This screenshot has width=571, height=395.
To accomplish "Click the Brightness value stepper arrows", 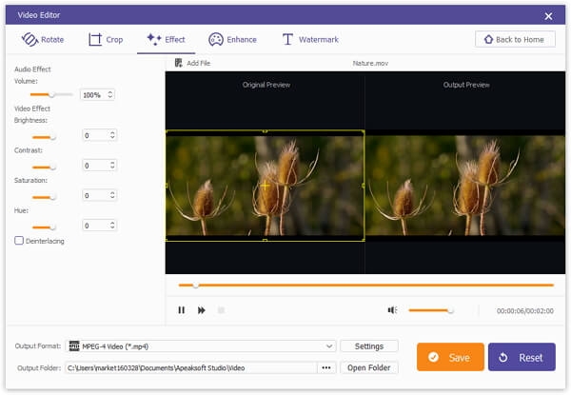I will [112, 135].
